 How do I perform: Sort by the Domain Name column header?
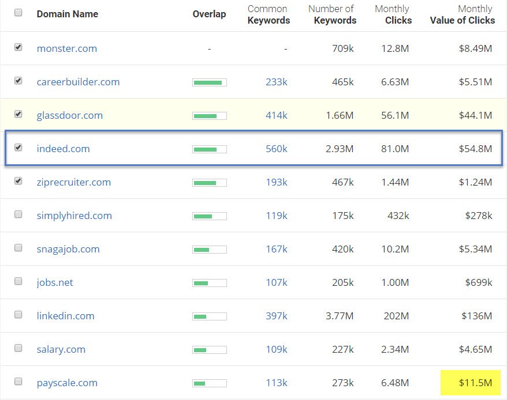(x=67, y=14)
